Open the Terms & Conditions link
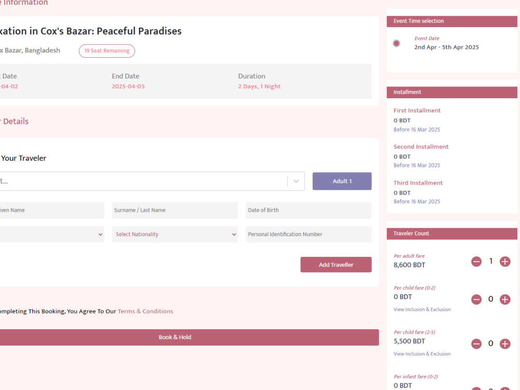This screenshot has height=390, width=520. coord(145,311)
